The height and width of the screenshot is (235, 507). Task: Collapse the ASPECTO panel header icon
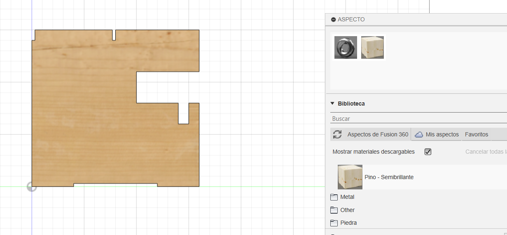pyautogui.click(x=333, y=19)
